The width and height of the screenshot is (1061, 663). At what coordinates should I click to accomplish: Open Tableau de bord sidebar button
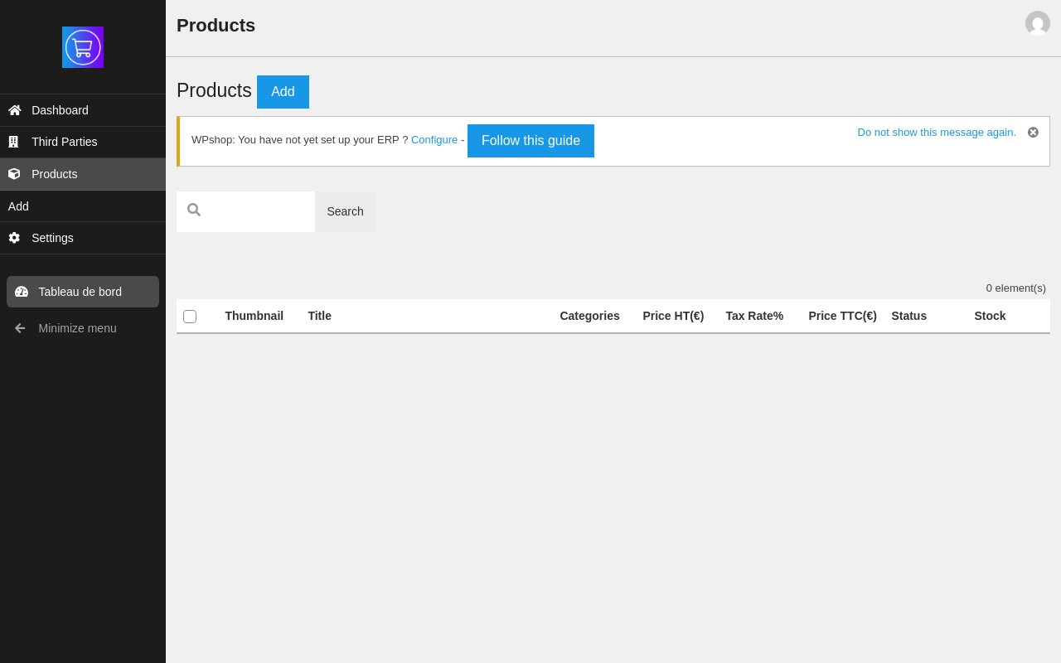click(x=83, y=292)
